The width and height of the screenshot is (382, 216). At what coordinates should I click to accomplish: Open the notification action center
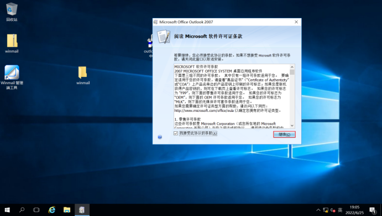point(373,210)
